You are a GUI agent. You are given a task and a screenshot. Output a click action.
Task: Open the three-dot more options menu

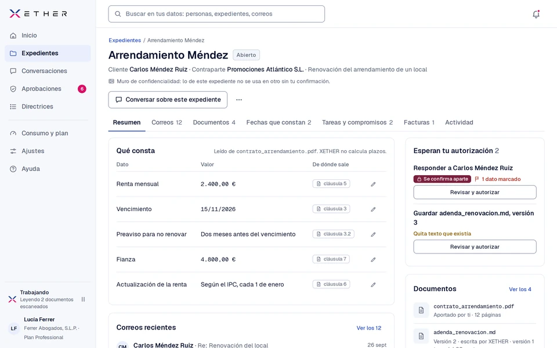(239, 100)
